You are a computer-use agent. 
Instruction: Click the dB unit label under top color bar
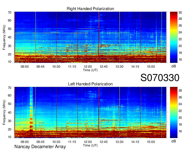coord(174,66)
